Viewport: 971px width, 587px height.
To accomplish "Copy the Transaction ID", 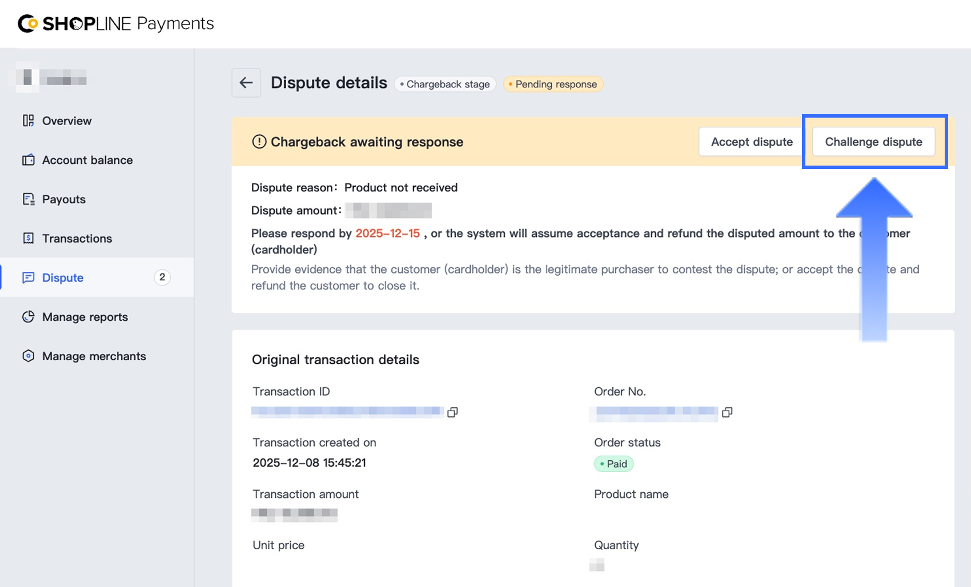I will pyautogui.click(x=452, y=412).
